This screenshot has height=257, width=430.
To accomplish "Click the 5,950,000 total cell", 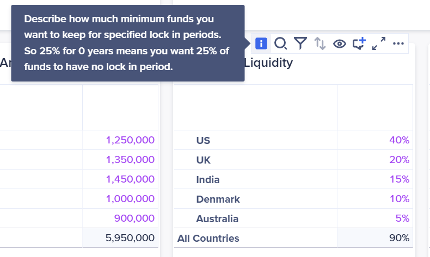I will point(120,238).
